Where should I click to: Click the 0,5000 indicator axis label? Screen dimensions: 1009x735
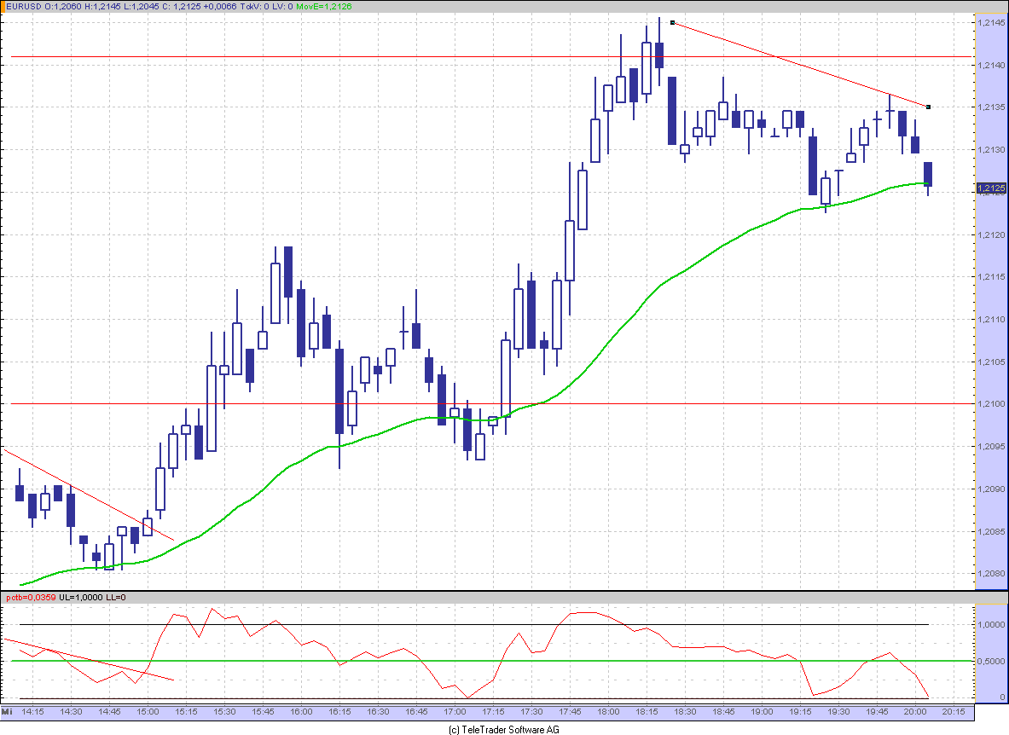tap(991, 661)
